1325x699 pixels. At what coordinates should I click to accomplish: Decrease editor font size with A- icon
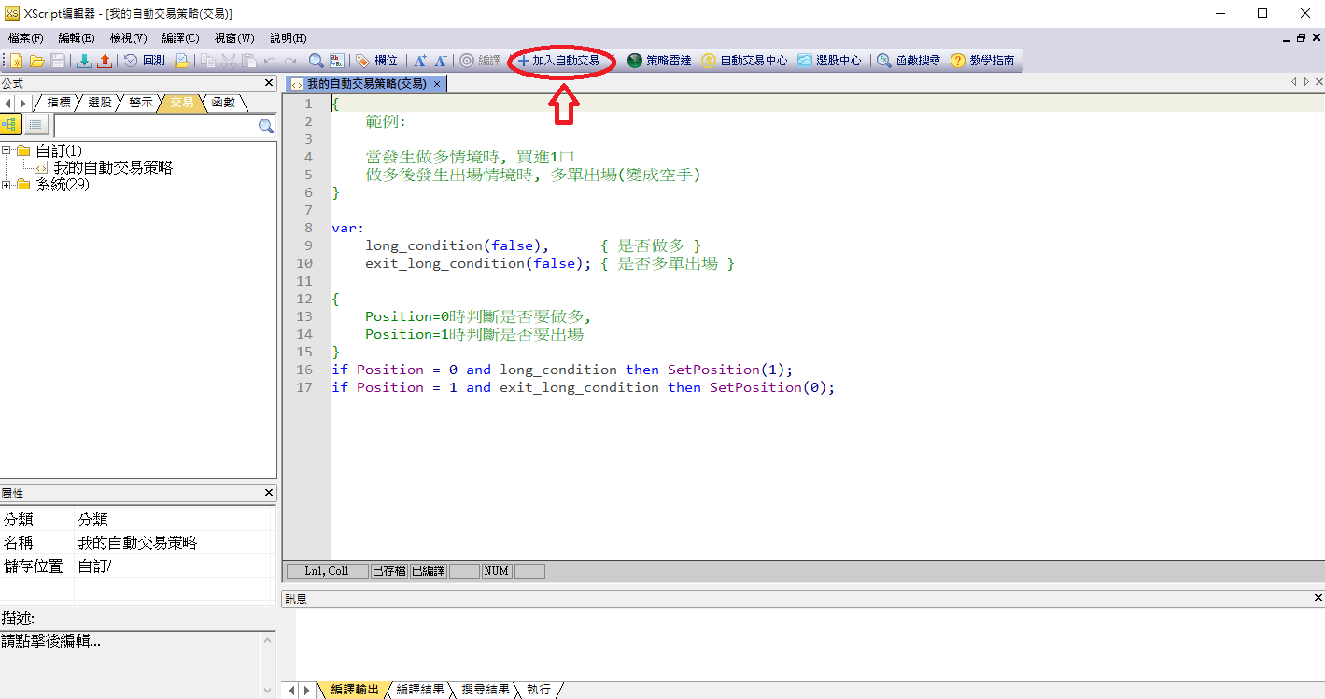[x=441, y=61]
